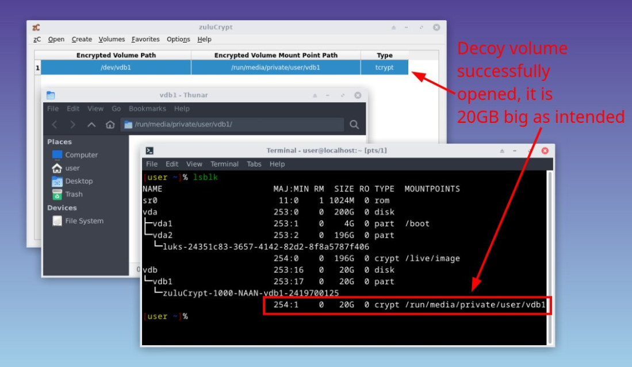Click the folder icon in Thunar path bar
632x367 pixels.
pos(128,125)
